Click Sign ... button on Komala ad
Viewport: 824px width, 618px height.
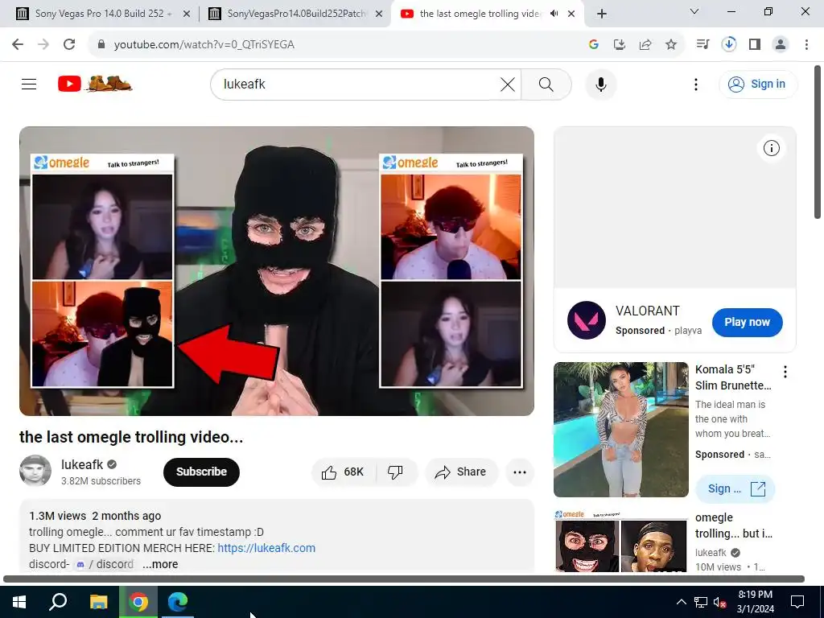click(735, 488)
